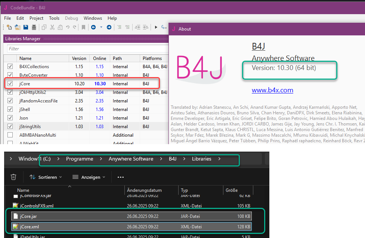Click the Decrease Indent toolbar icon

(137, 27)
